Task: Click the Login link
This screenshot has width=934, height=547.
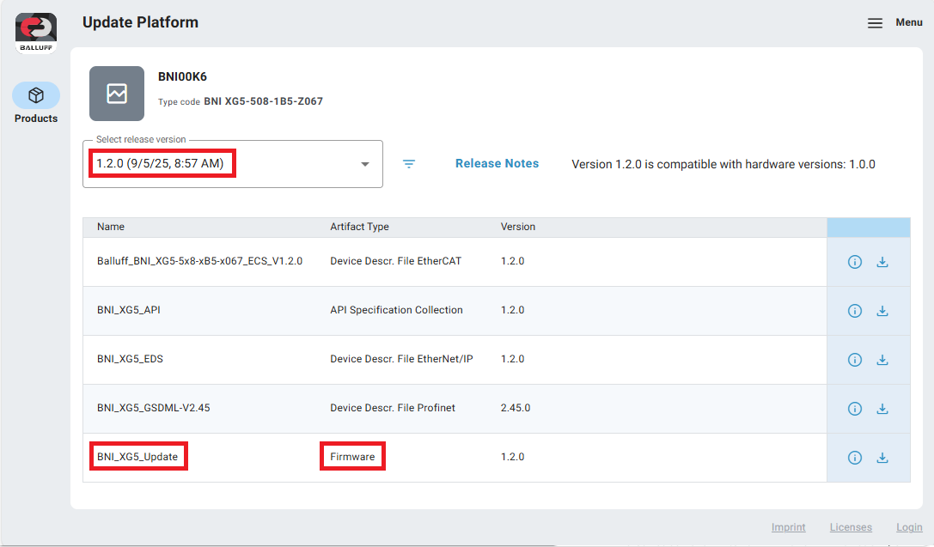Action: (x=909, y=527)
